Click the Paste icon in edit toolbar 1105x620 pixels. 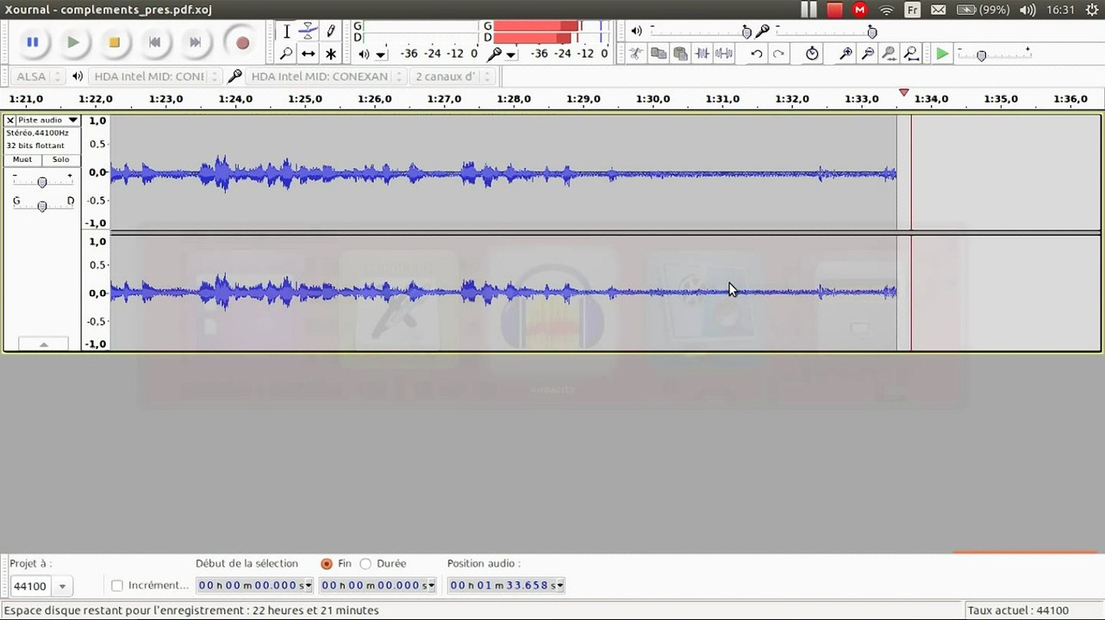point(680,53)
